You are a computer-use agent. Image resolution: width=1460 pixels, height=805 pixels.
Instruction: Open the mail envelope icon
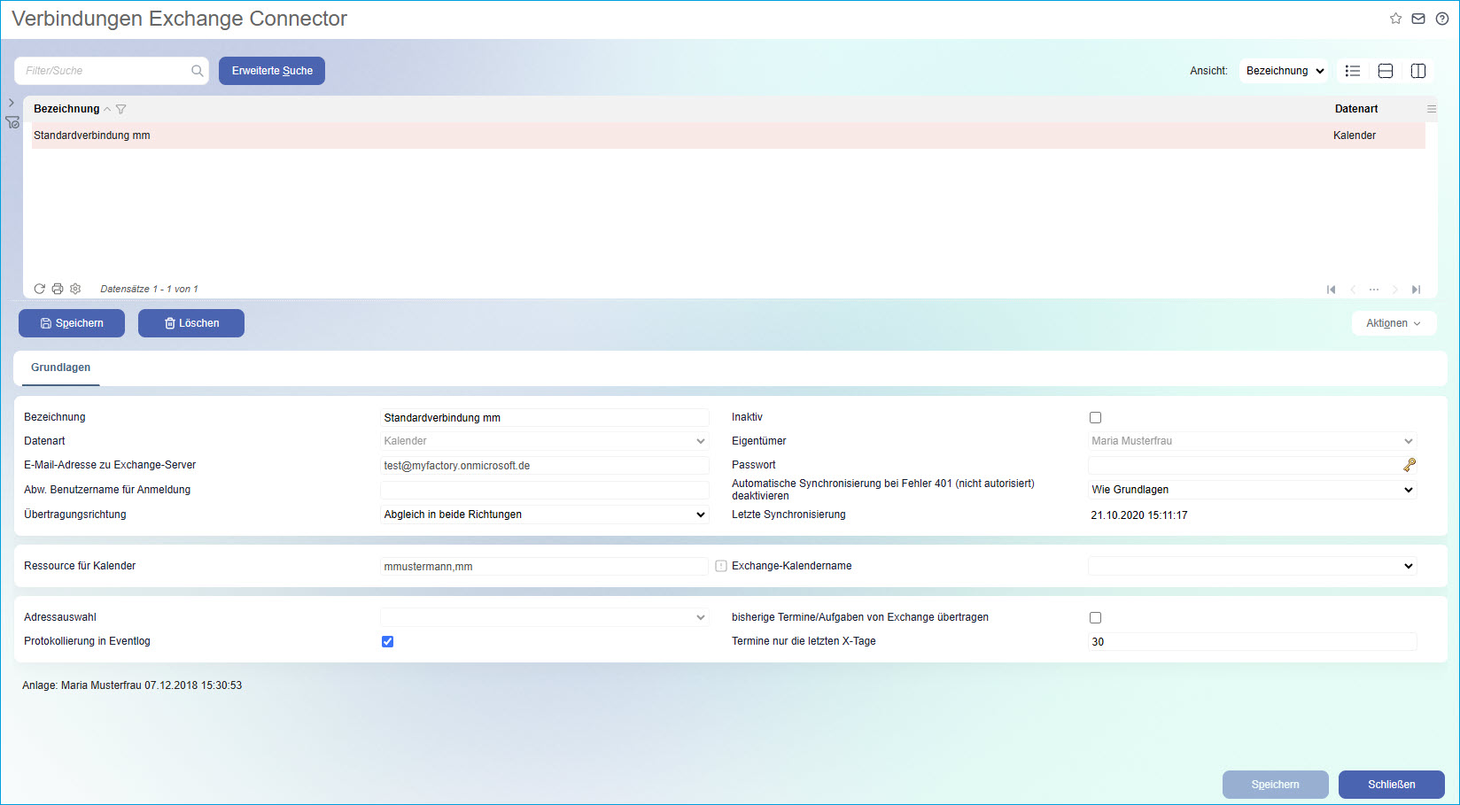(x=1418, y=19)
